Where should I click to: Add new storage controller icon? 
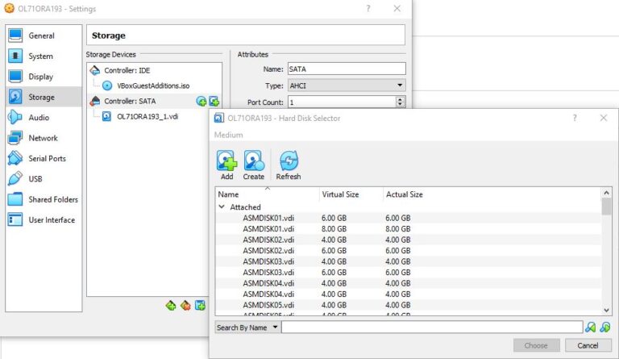(x=171, y=305)
